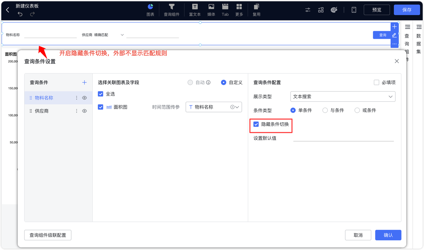Insert a 富文本 rich text block

click(x=195, y=10)
